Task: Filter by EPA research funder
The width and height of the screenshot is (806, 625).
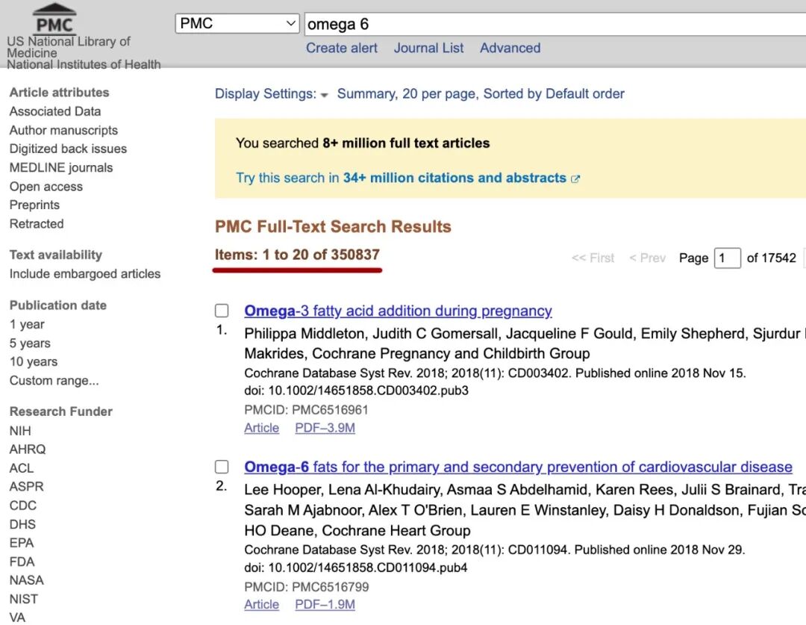Action: [x=22, y=543]
